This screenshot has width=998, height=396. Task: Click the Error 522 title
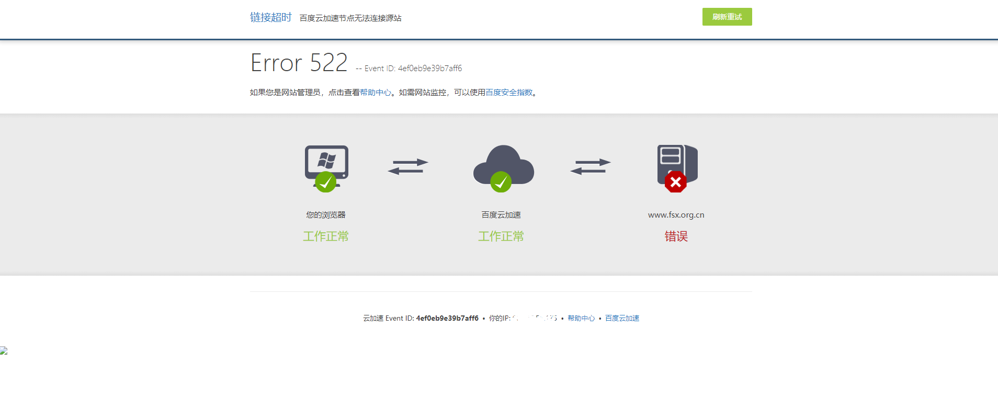click(299, 63)
